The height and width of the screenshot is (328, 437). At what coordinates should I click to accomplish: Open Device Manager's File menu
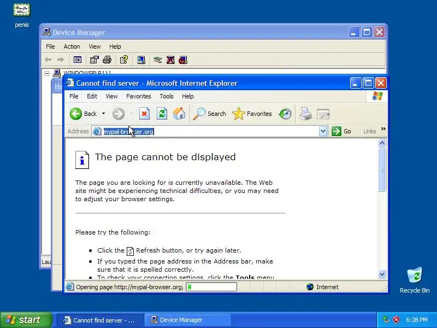click(x=50, y=46)
